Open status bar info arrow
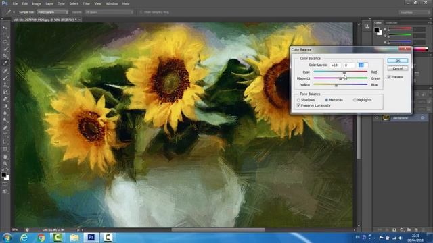Image resolution: width=433 pixels, height=243 pixels. click(x=78, y=230)
